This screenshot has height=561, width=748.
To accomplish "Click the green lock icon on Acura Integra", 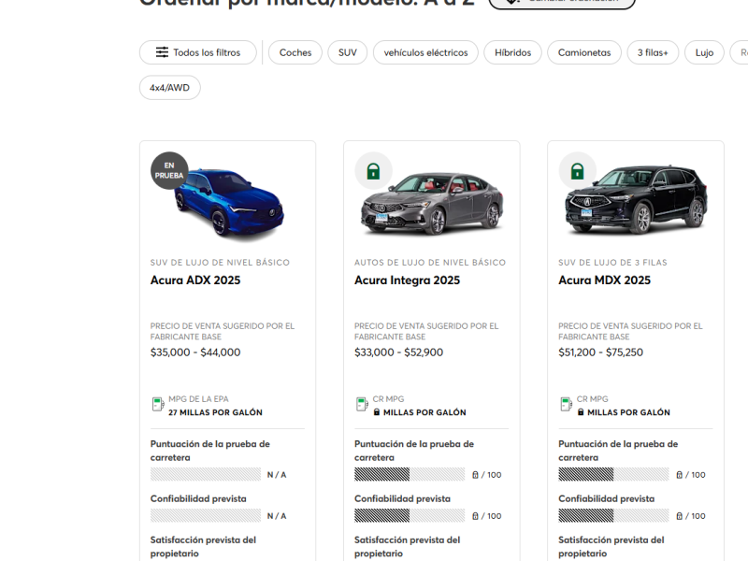I will (373, 171).
